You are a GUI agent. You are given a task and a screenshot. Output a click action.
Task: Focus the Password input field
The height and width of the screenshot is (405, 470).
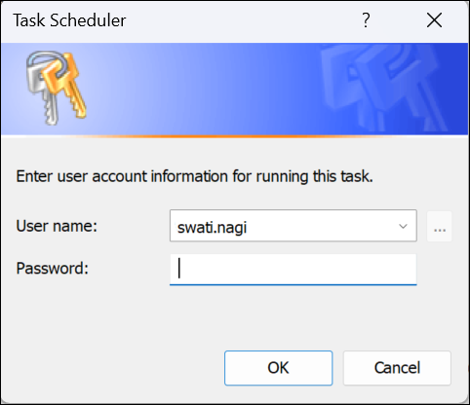click(294, 270)
